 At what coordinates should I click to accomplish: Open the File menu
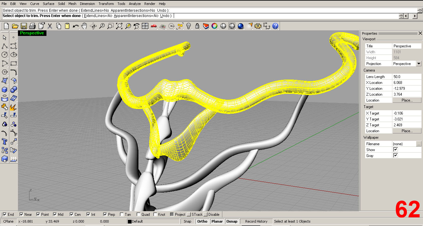[x=4, y=4]
